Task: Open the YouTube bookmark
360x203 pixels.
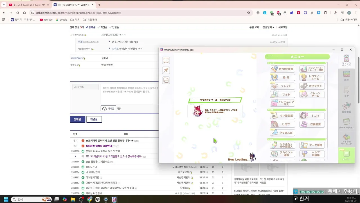Action: click(x=46, y=20)
